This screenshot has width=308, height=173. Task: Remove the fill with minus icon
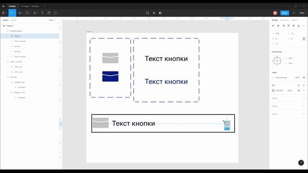(x=304, y=90)
